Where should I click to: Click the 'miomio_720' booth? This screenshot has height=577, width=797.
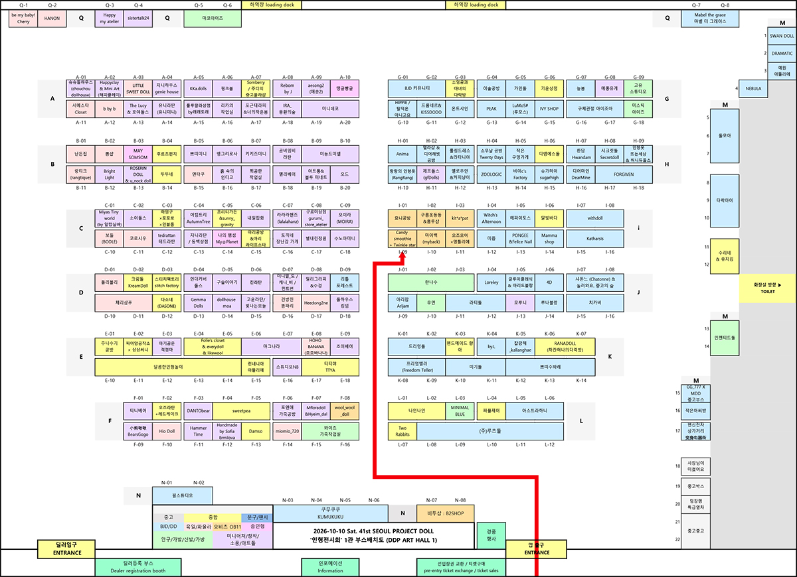[x=287, y=431]
